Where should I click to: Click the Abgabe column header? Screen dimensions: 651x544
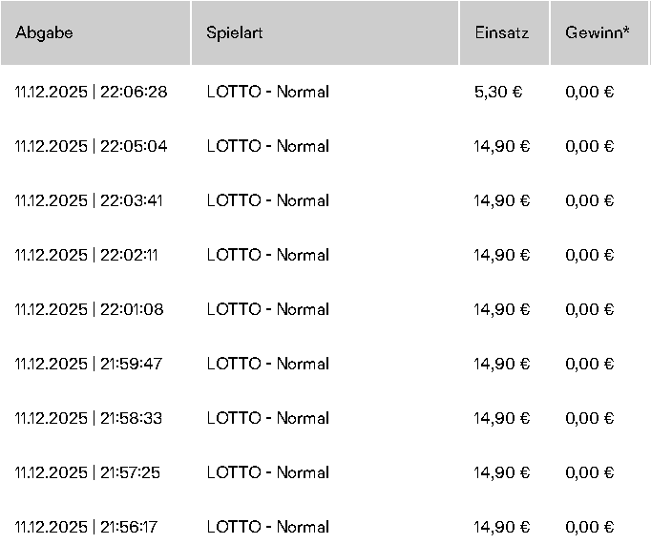tap(45, 32)
